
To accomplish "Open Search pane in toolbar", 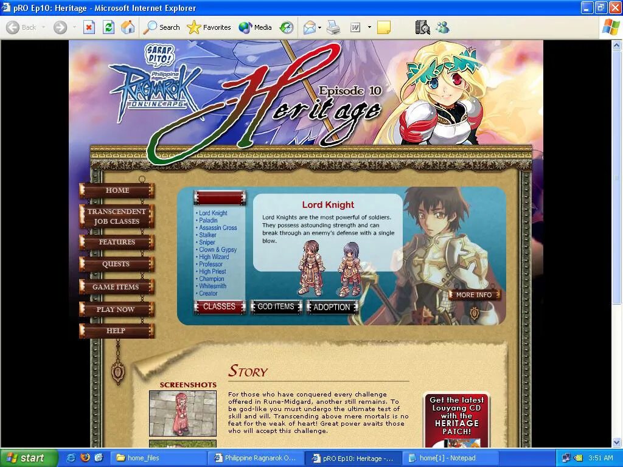I will click(x=161, y=27).
